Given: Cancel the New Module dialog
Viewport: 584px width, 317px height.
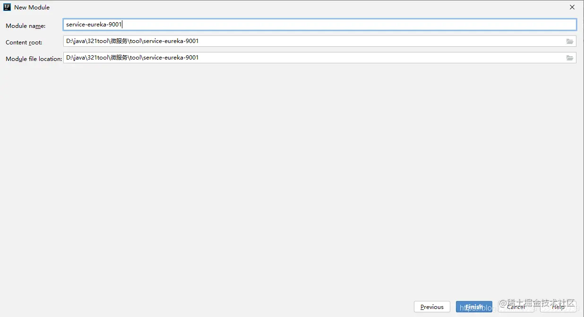Looking at the screenshot, I should pos(516,307).
